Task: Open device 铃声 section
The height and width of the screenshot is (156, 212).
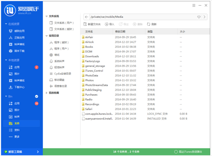Action: coord(14,117)
